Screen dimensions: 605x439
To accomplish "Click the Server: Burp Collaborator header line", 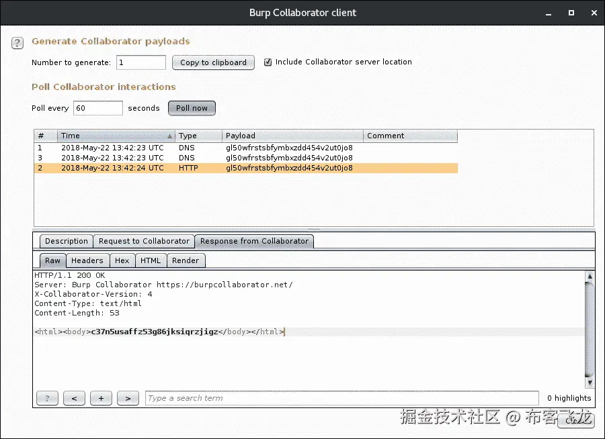I will coord(163,285).
